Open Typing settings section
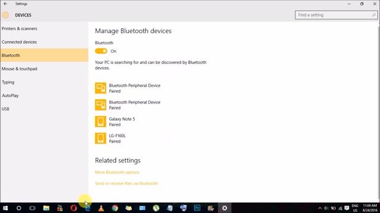 8,82
